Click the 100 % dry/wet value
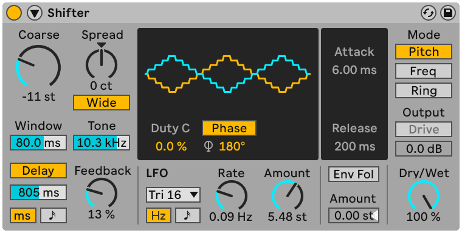 point(424,217)
